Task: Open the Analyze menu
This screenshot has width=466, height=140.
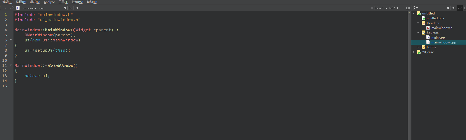Action: [x=49, y=2]
